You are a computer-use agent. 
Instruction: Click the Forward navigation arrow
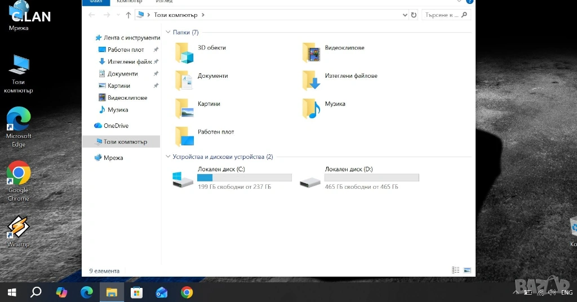coord(106,15)
